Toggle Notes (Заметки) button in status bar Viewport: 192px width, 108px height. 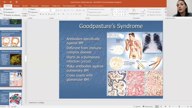coord(137,106)
